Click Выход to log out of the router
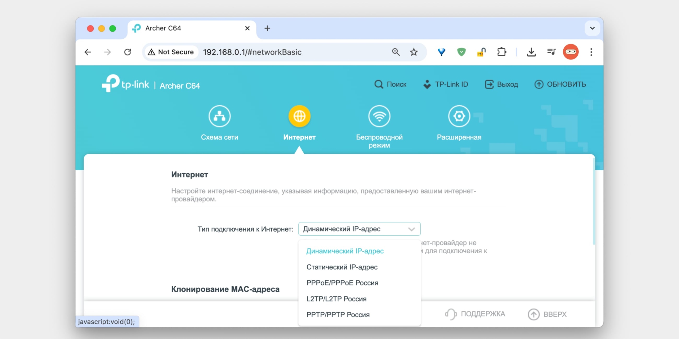The width and height of the screenshot is (679, 339). point(501,84)
